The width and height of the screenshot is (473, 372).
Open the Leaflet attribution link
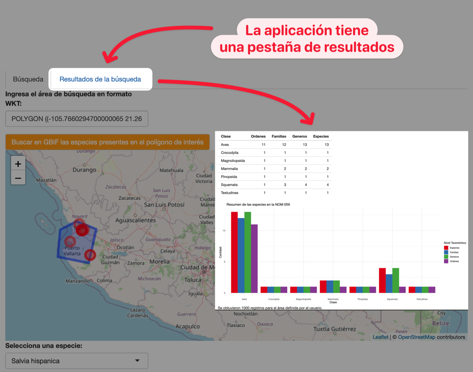pyautogui.click(x=380, y=337)
